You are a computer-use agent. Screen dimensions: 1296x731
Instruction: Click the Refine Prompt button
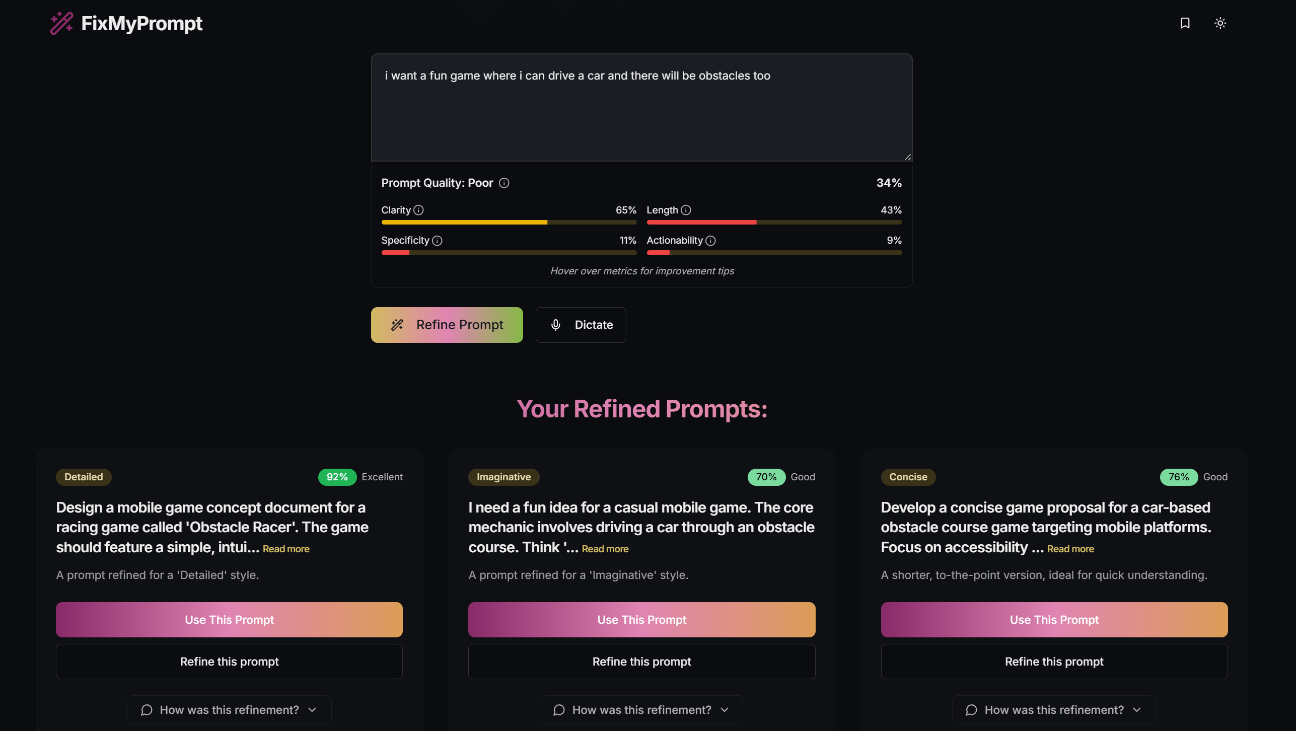click(x=447, y=325)
